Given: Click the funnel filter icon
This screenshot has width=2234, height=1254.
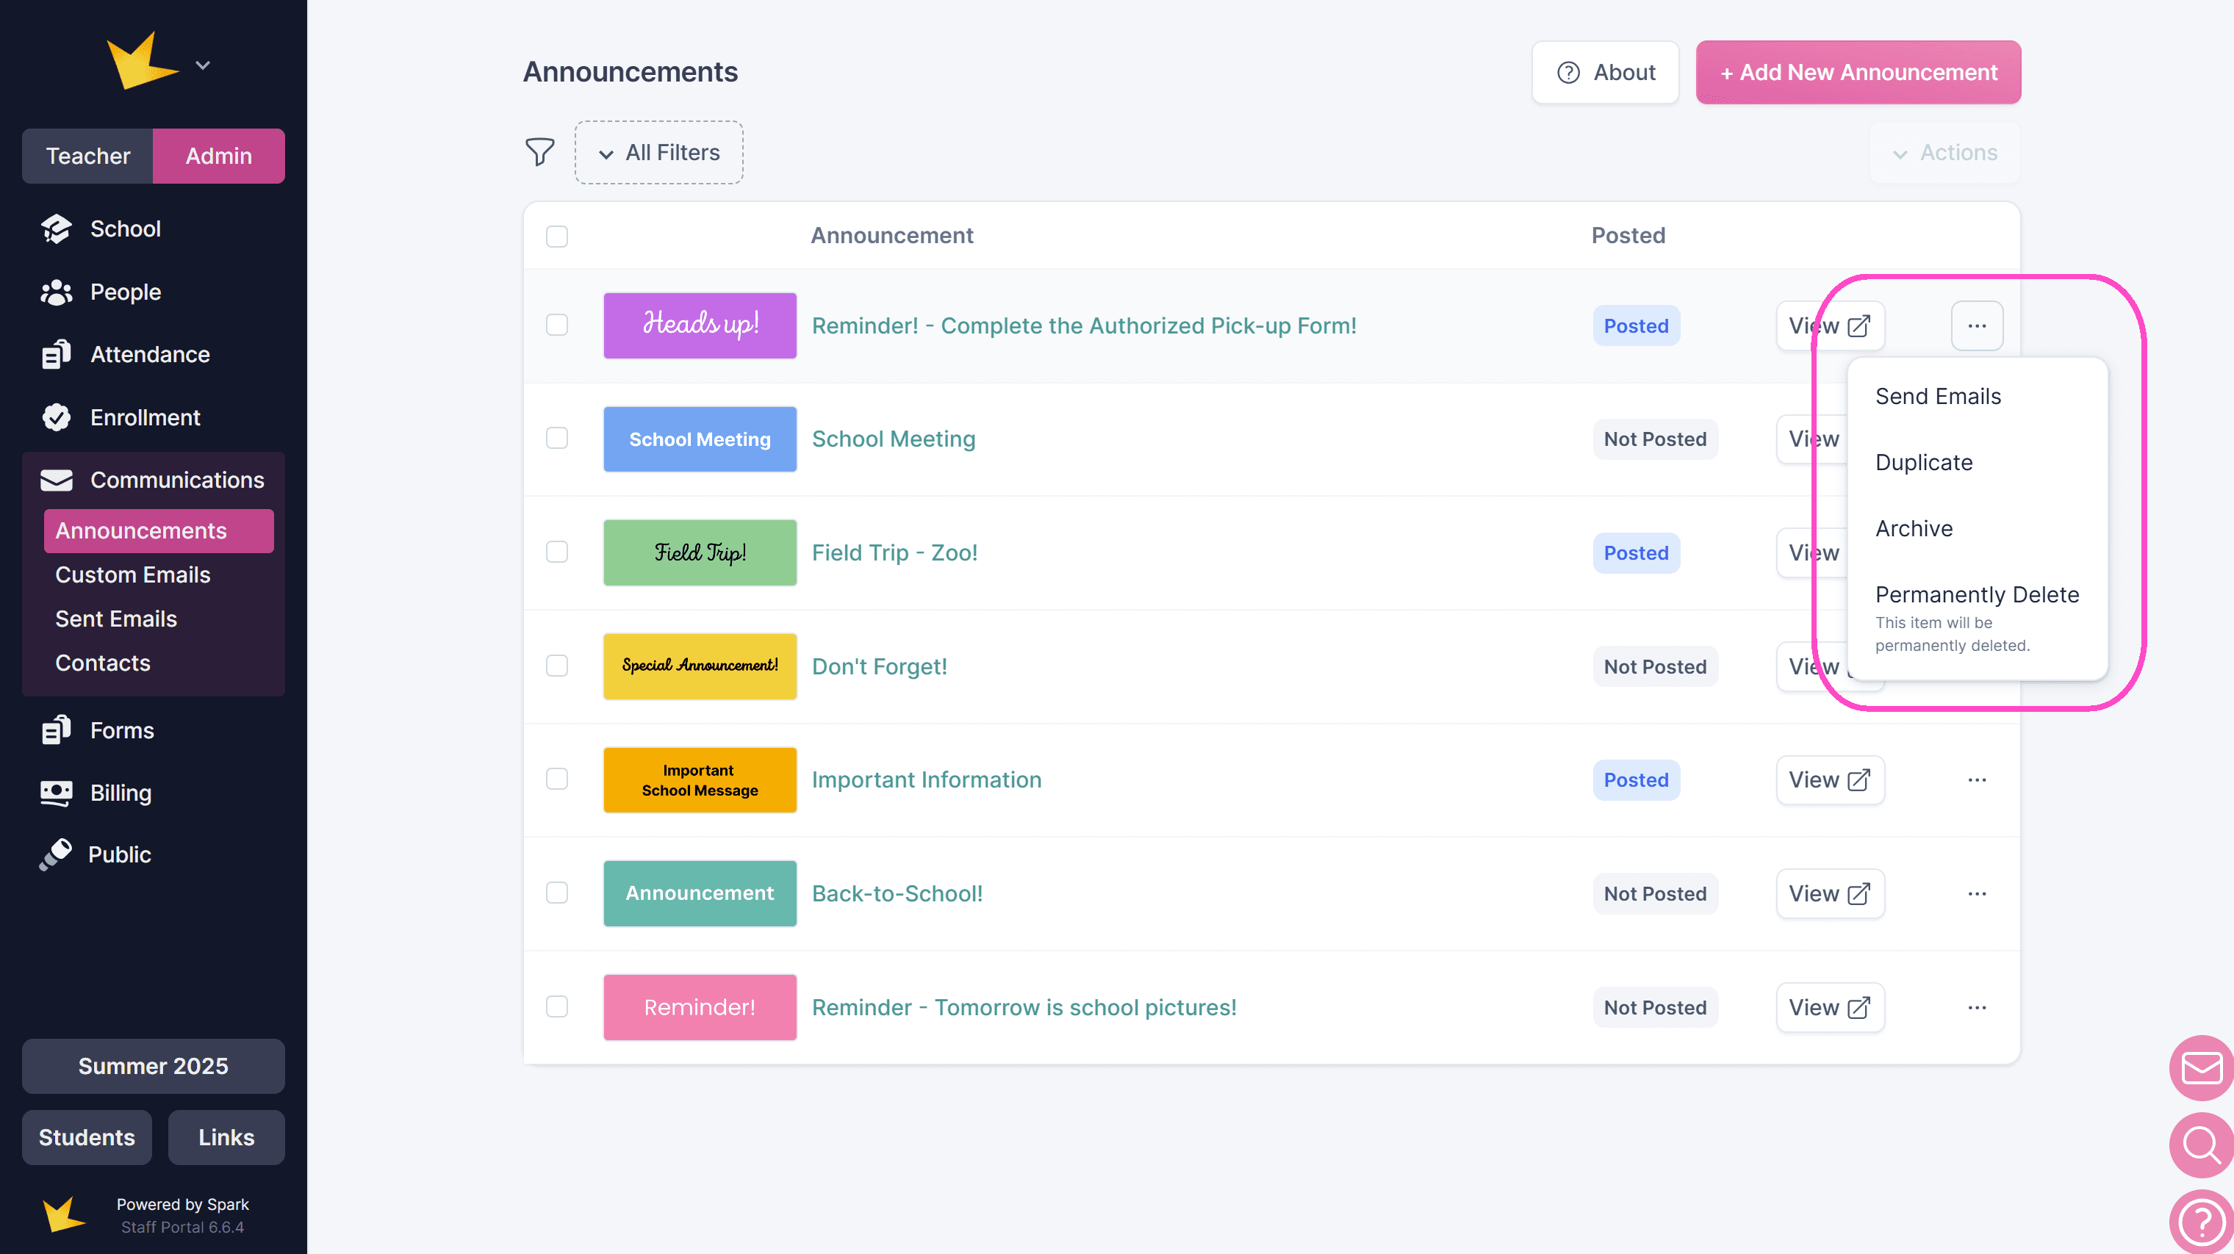Looking at the screenshot, I should pos(539,152).
